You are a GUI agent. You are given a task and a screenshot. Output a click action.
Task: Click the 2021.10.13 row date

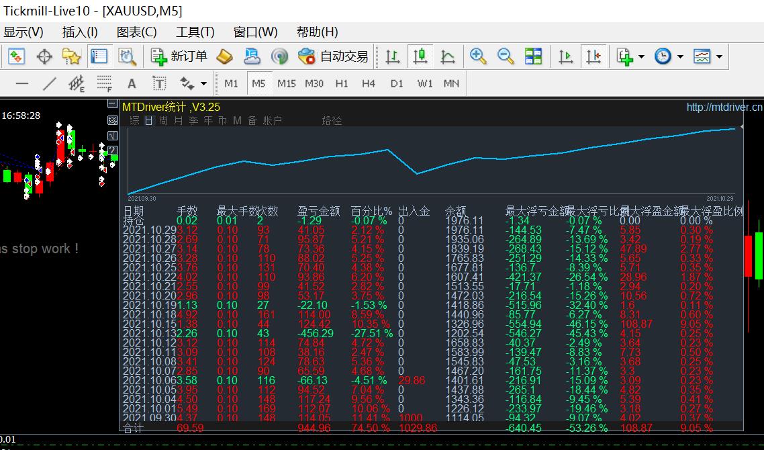coord(148,334)
